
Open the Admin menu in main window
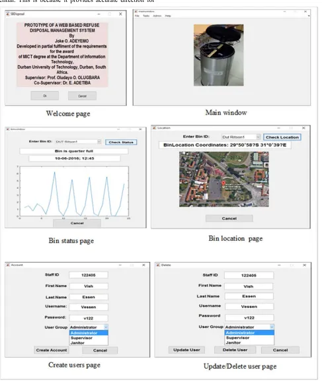(157, 16)
